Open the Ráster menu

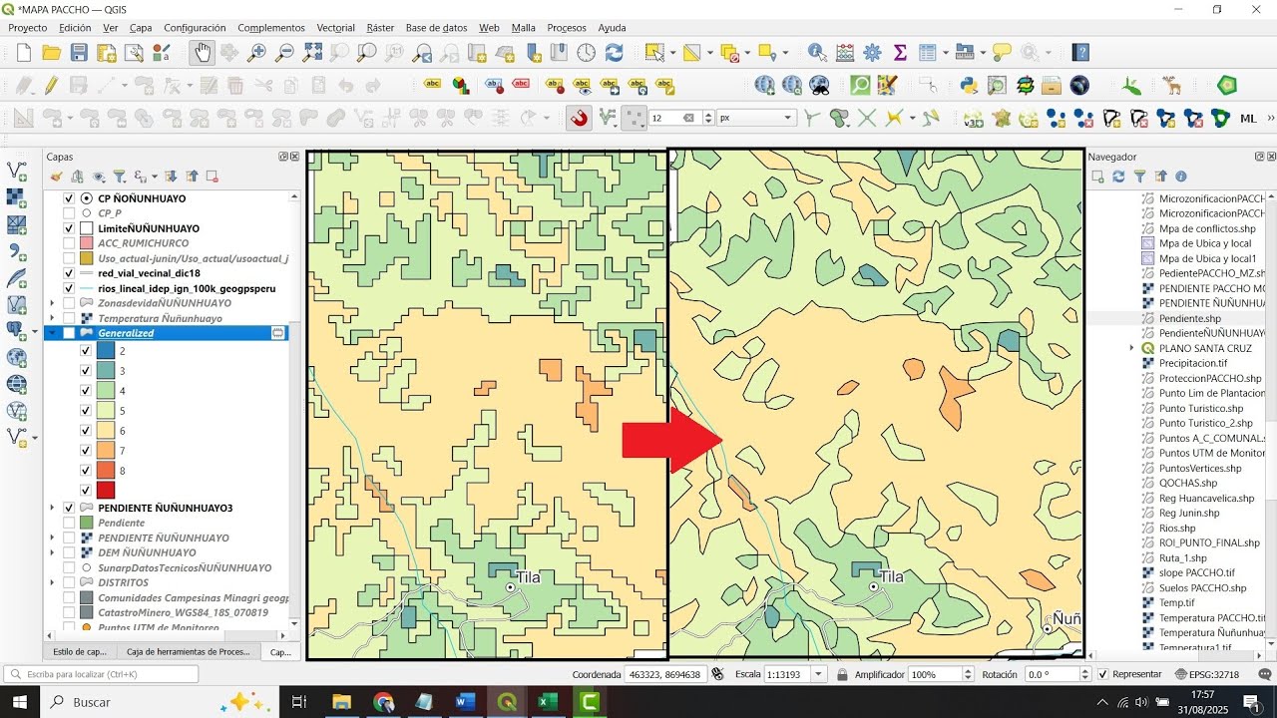point(380,28)
